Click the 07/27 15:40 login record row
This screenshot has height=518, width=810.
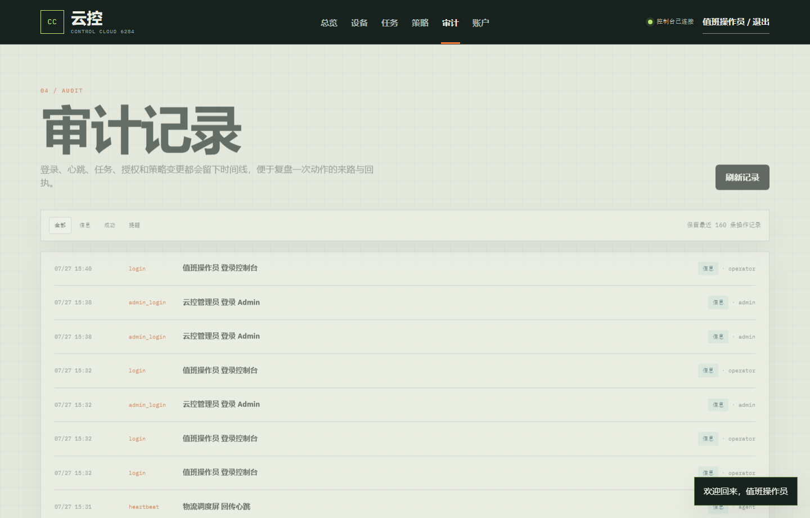point(405,269)
